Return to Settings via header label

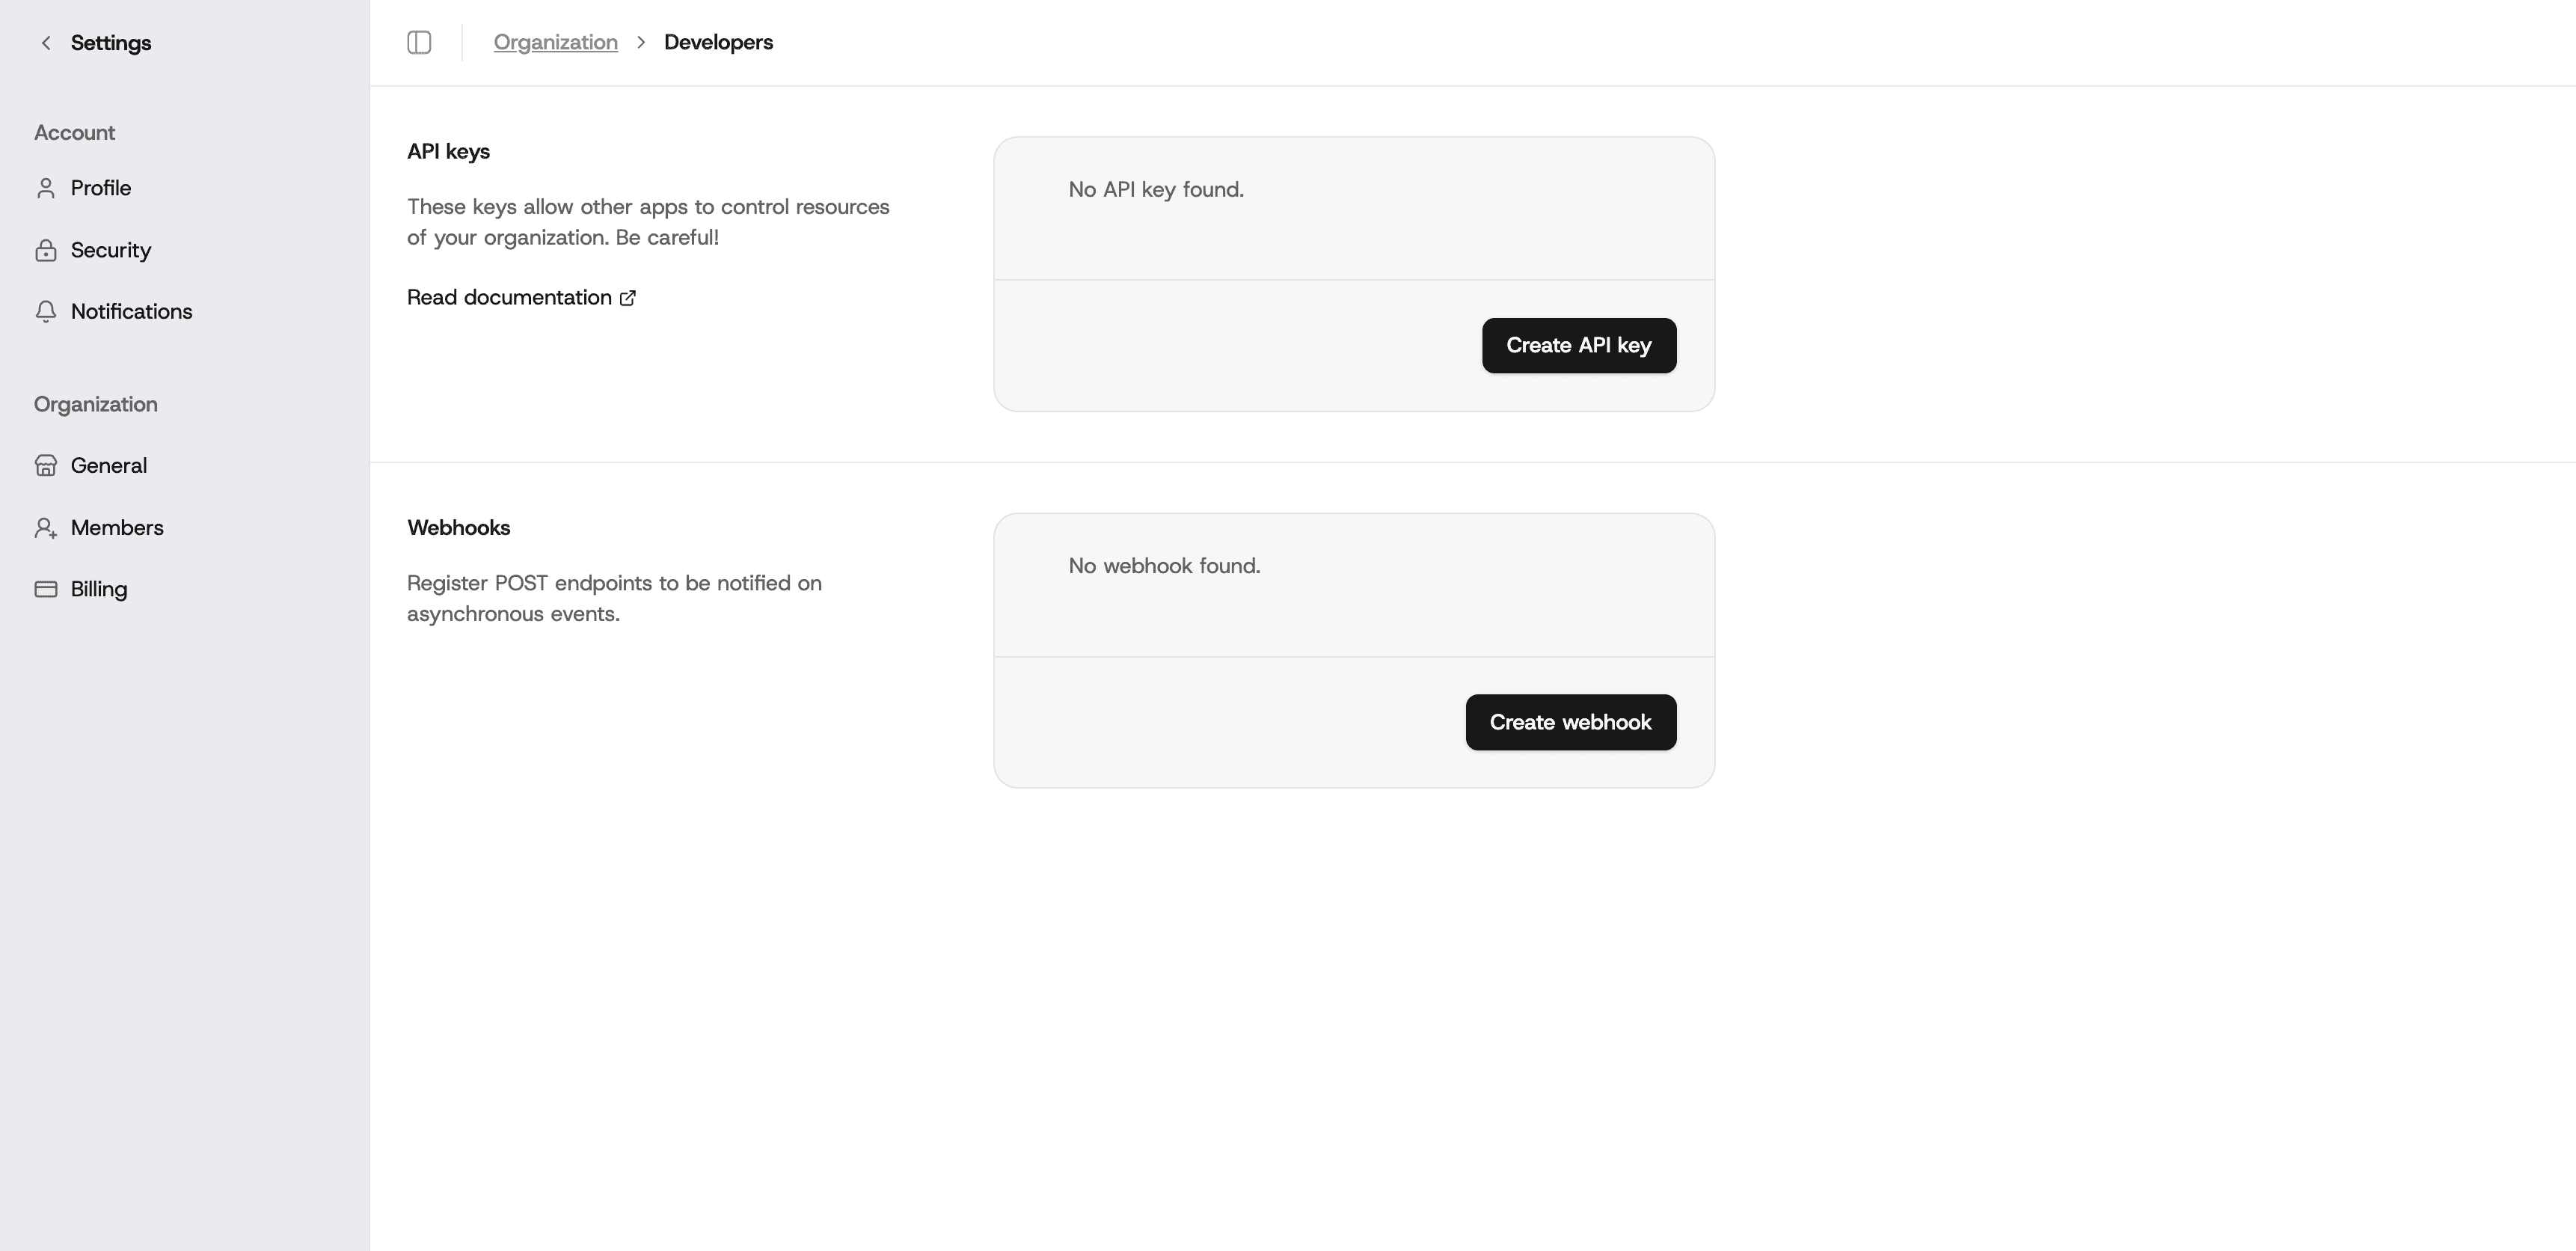pyautogui.click(x=110, y=42)
